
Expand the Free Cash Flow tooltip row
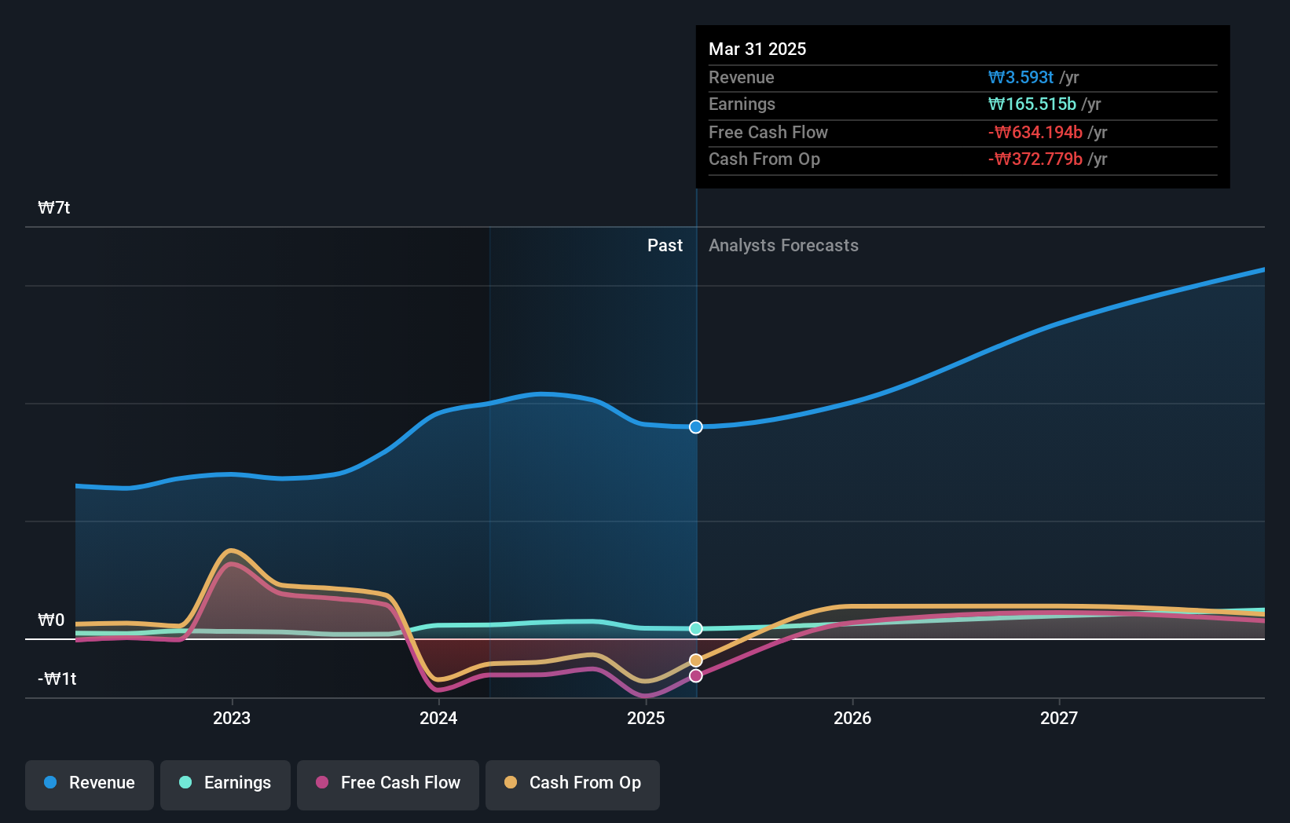pos(768,132)
